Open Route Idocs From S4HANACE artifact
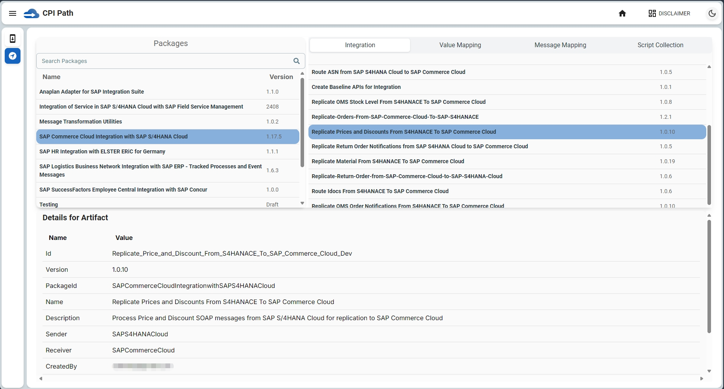This screenshot has height=389, width=724. tap(507, 191)
